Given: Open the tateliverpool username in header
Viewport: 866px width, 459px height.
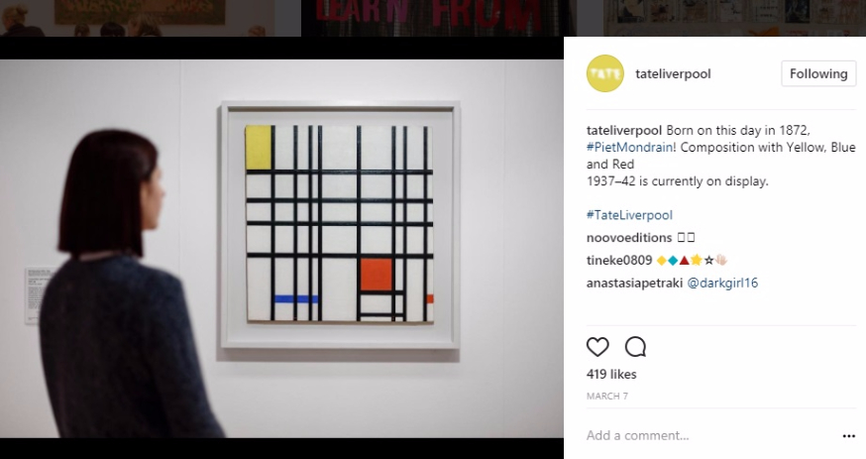Looking at the screenshot, I should click(673, 74).
